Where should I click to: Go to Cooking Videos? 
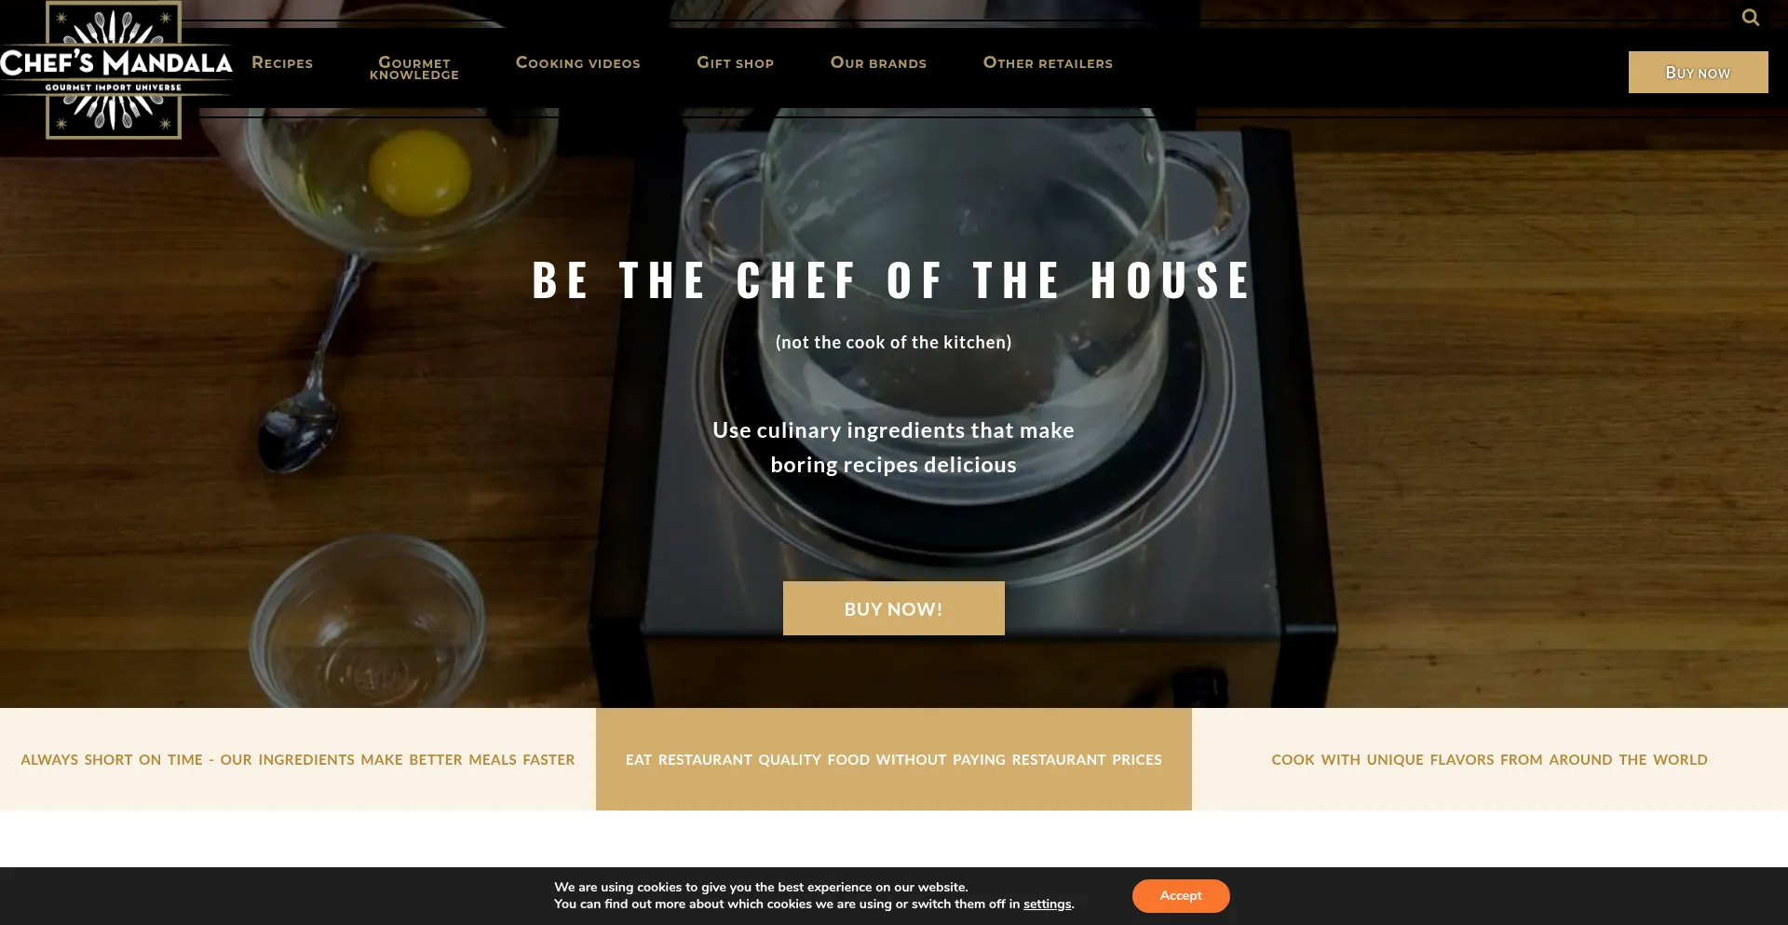pos(578,63)
